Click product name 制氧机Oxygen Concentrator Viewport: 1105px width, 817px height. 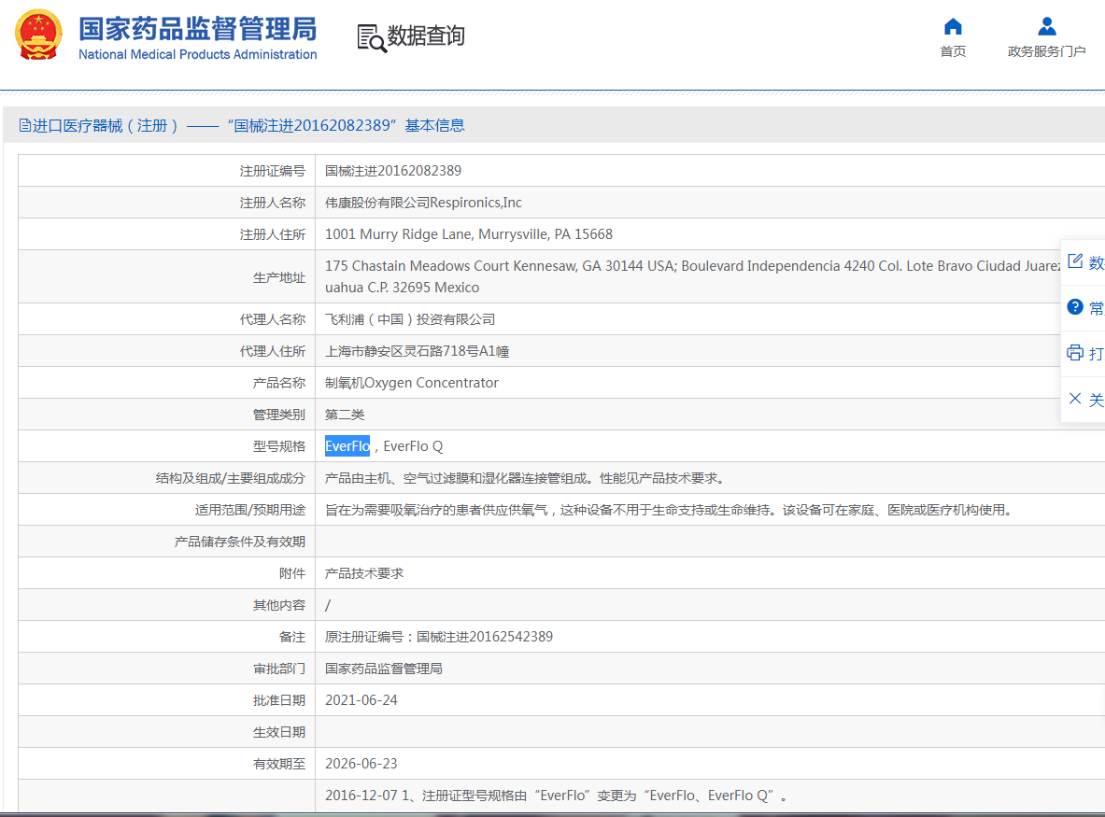coord(412,383)
